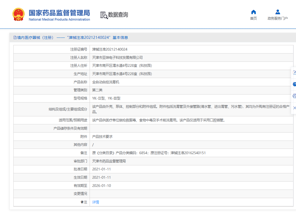Click the National Medical Products Administration English subtitle
This screenshot has width=296, height=213.
[59, 19]
